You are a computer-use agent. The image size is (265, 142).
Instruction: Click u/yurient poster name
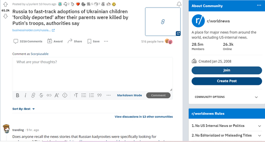click(x=32, y=4)
